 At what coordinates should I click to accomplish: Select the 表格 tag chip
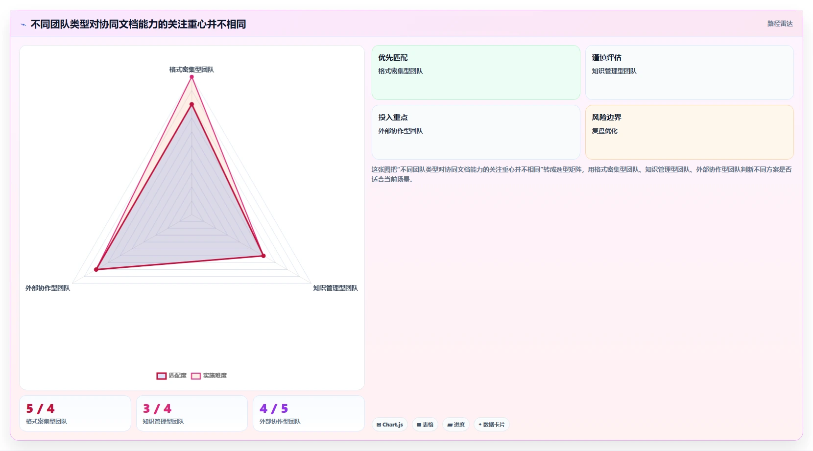425,425
